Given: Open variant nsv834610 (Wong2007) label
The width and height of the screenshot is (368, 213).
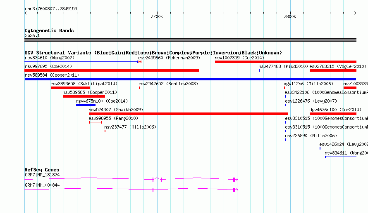Looking at the screenshot, I should (50, 58).
